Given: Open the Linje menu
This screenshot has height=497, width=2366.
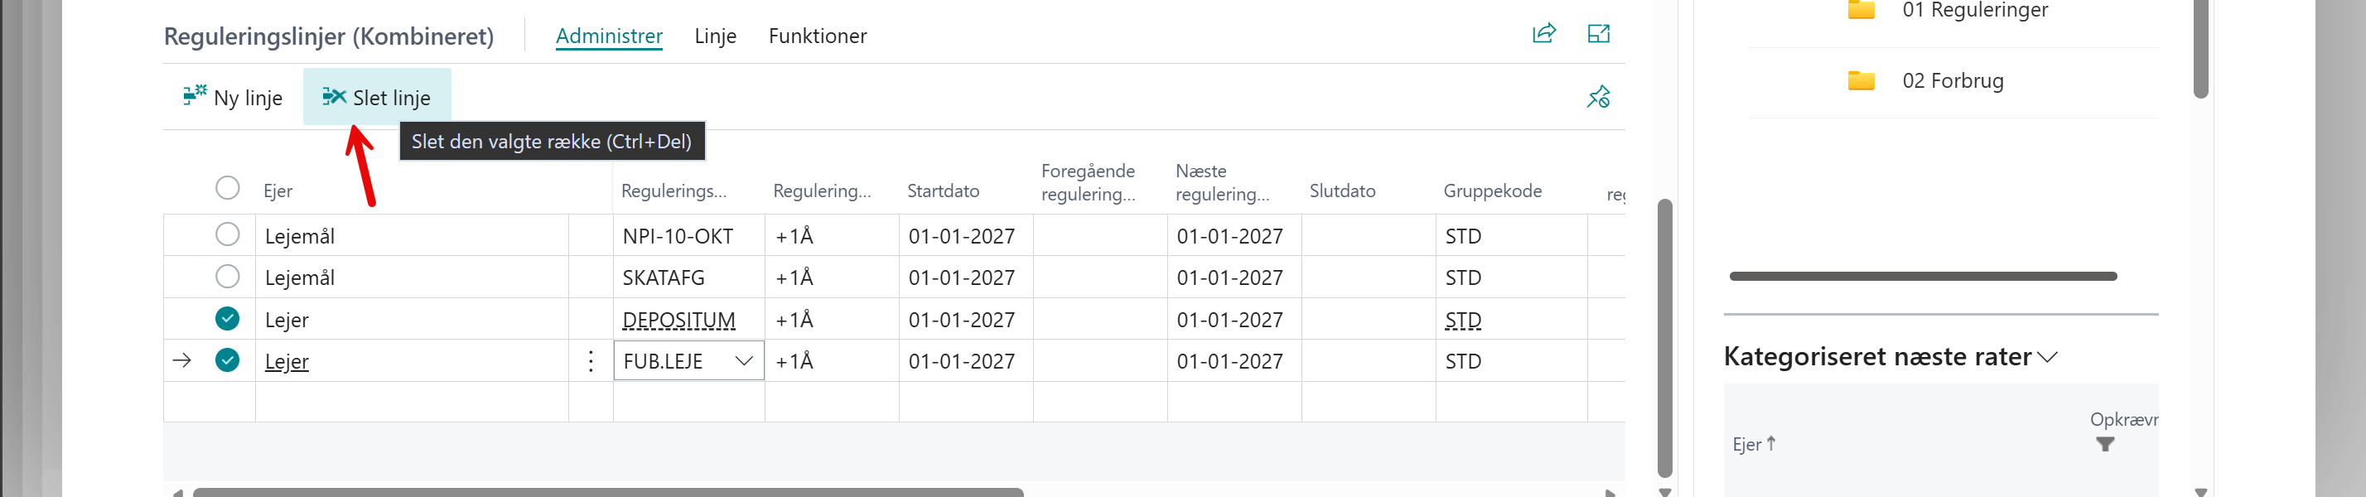Looking at the screenshot, I should pyautogui.click(x=716, y=36).
